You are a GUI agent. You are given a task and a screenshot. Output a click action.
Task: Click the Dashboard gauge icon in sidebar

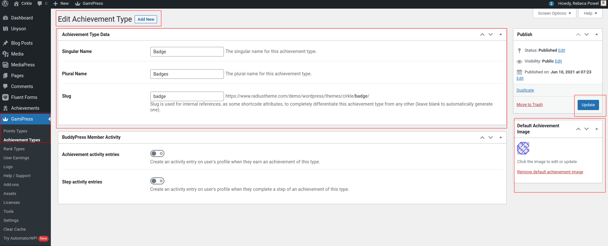coord(5,18)
